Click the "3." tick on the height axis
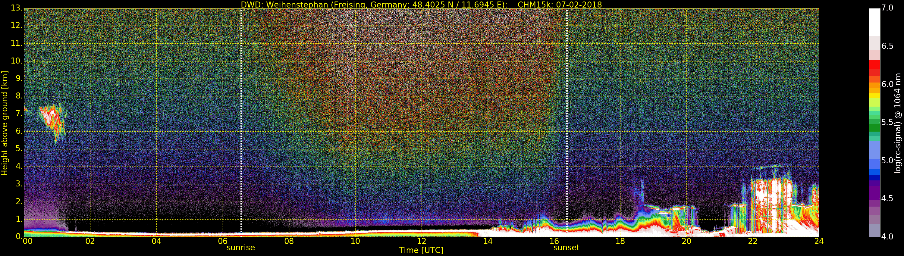The height and width of the screenshot is (256, 904). (x=19, y=184)
